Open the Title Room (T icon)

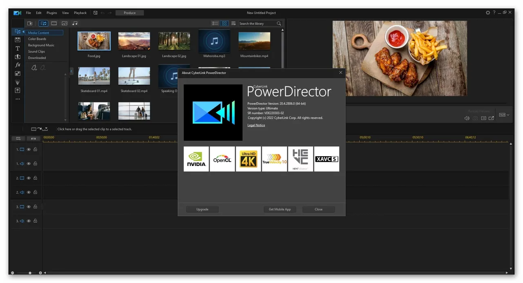(18, 48)
